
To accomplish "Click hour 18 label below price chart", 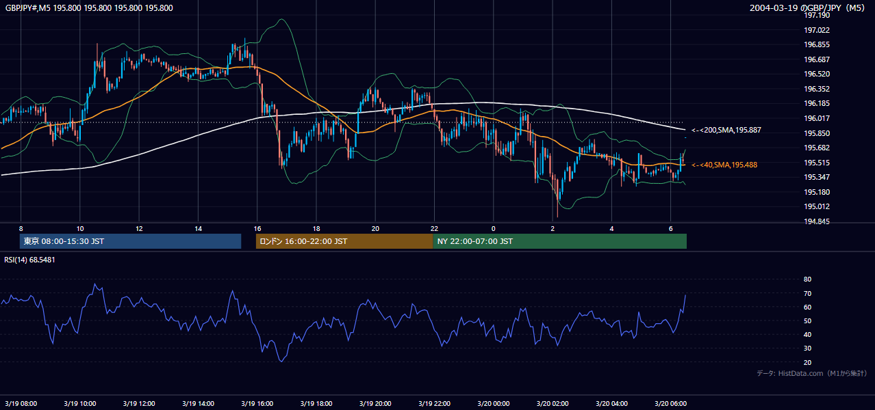I will (316, 228).
